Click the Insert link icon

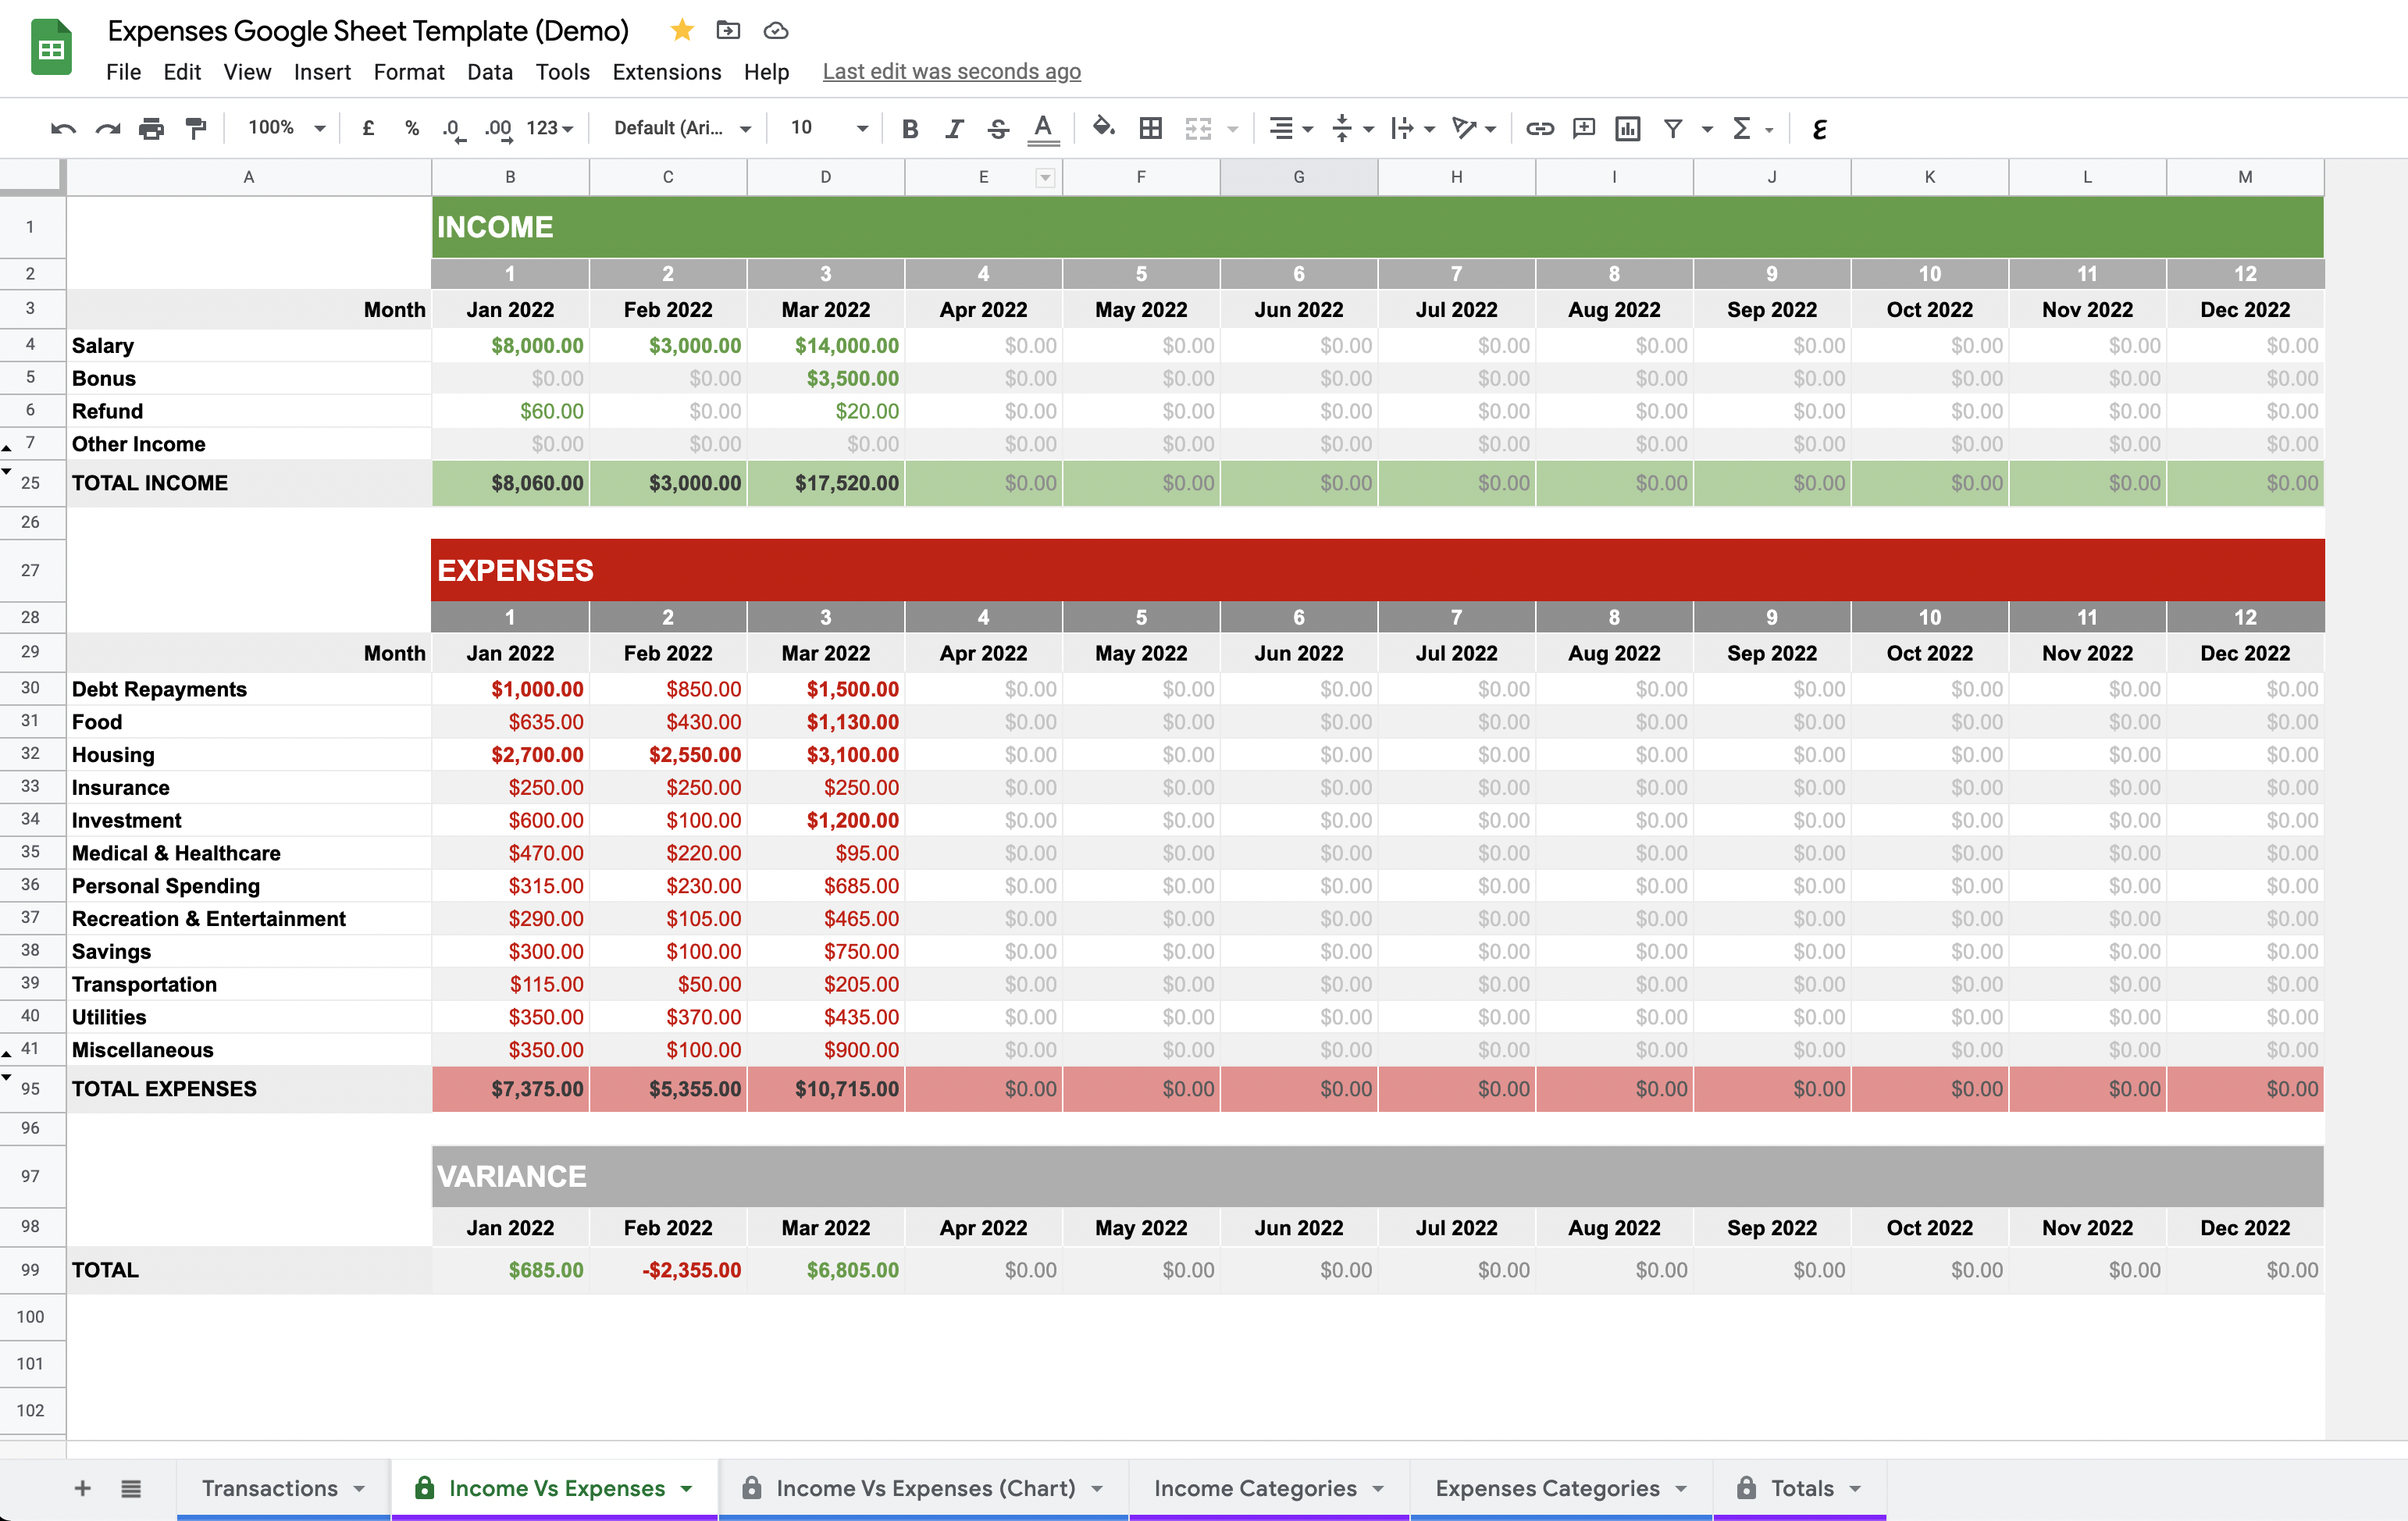[x=1539, y=128]
